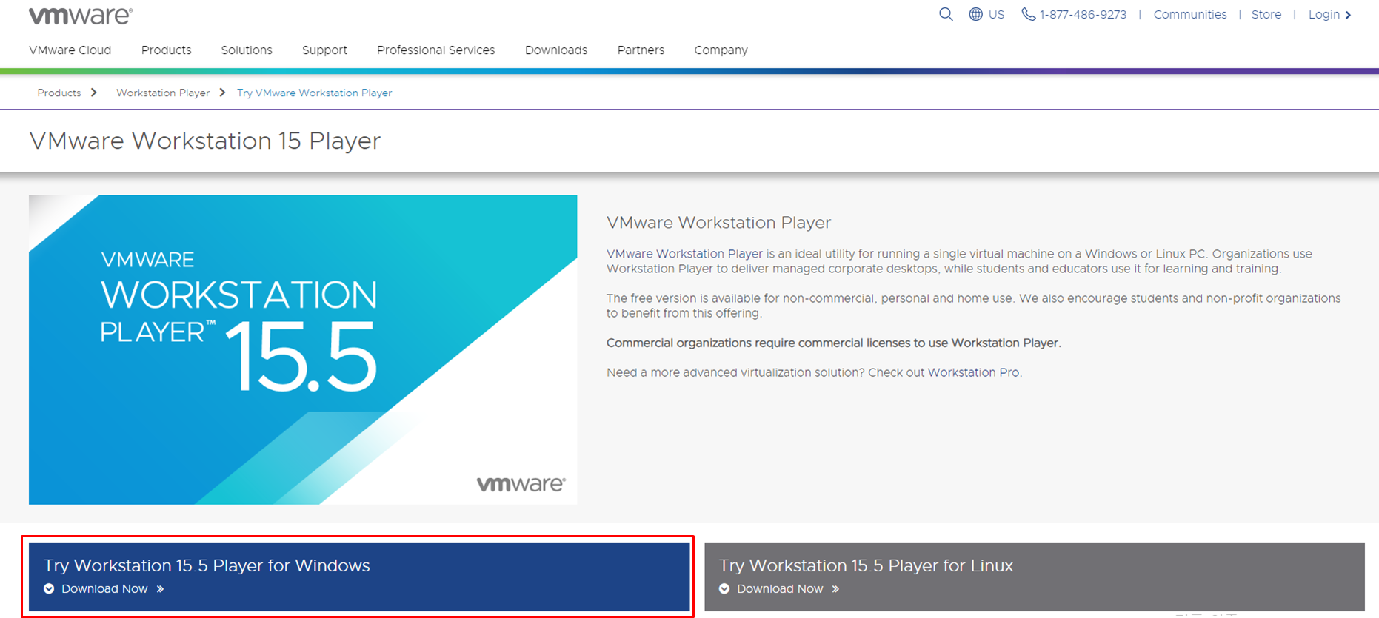Go to the Workstation Player breadcrumb
This screenshot has height=618, width=1379.
163,93
